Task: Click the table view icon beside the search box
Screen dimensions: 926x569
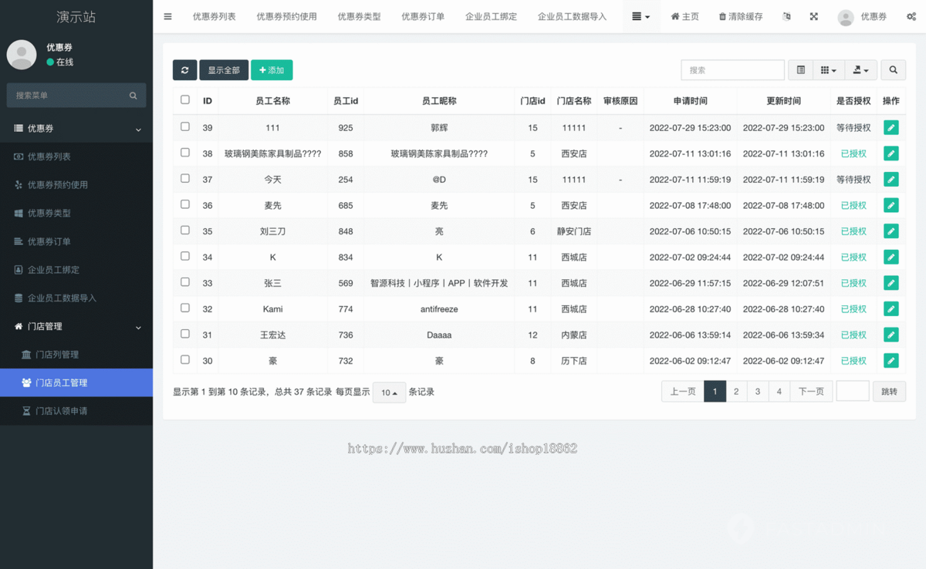Action: 800,69
